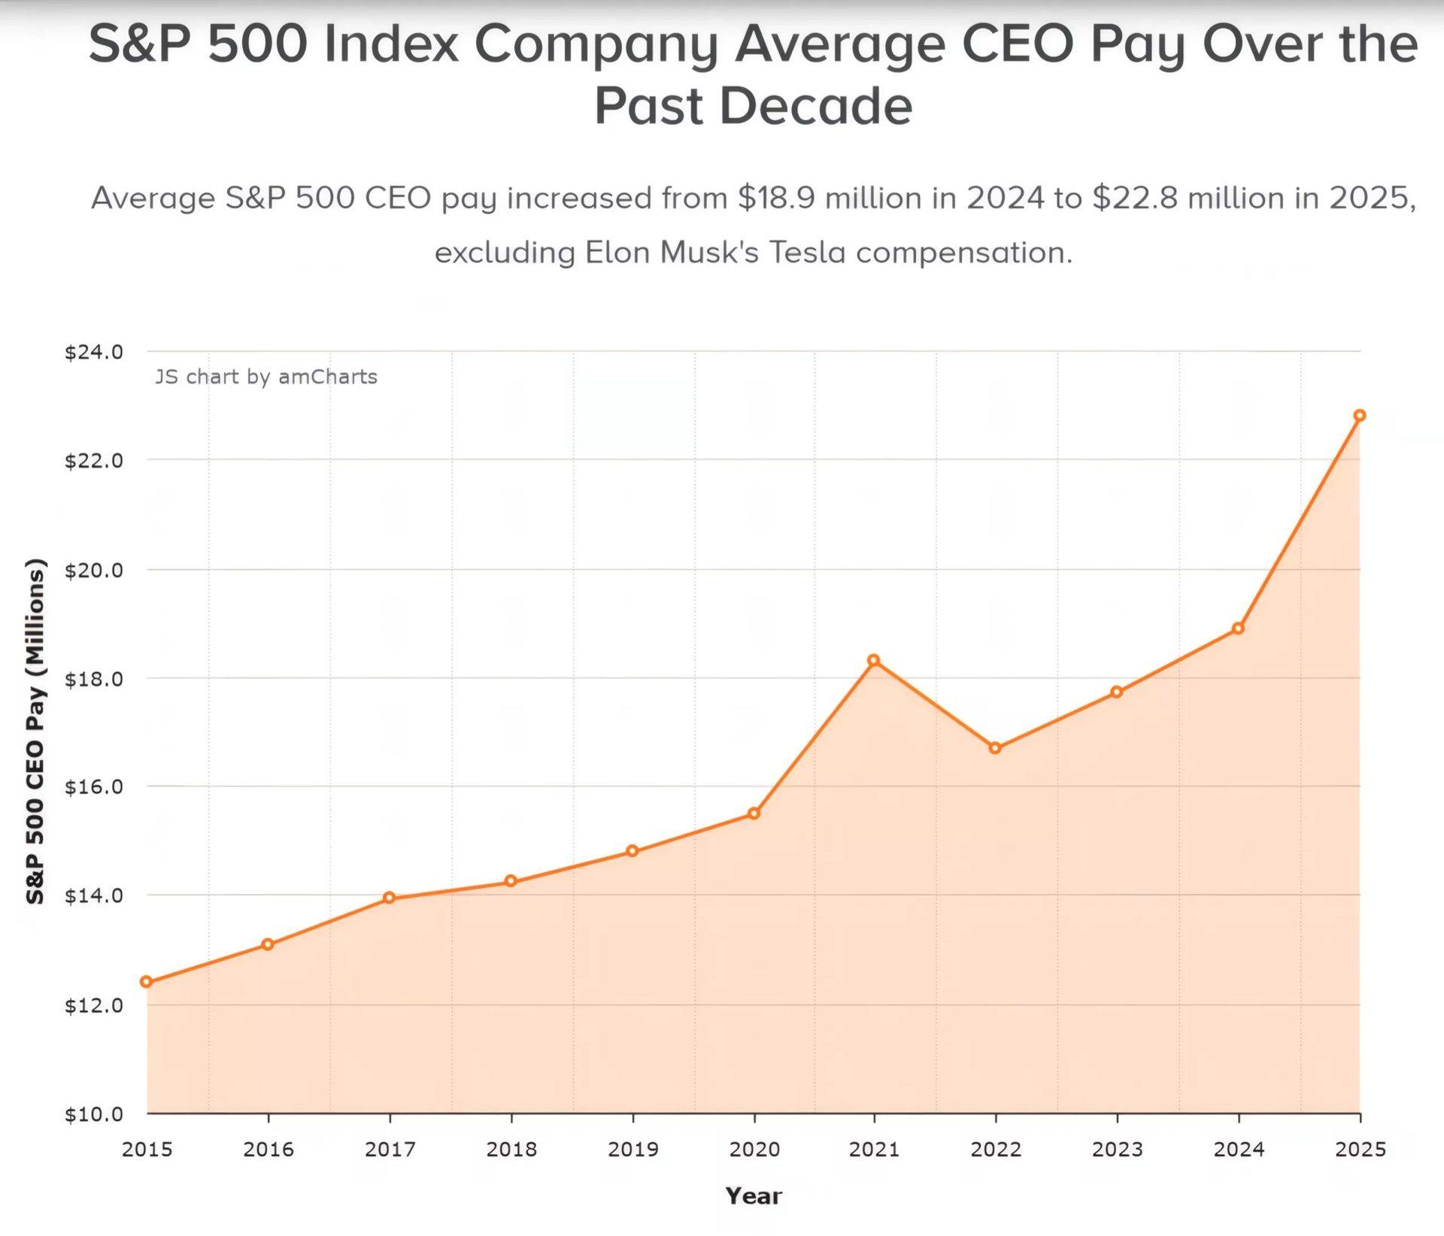The width and height of the screenshot is (1444, 1236).
Task: Select the 2018 data point circle
Action: (511, 881)
